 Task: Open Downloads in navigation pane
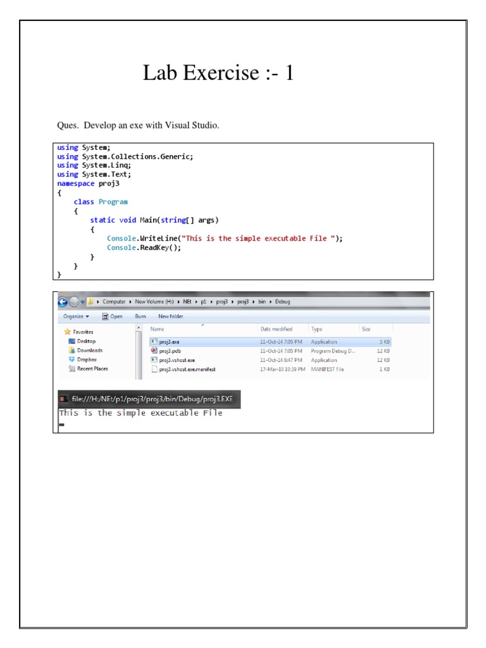click(x=90, y=350)
